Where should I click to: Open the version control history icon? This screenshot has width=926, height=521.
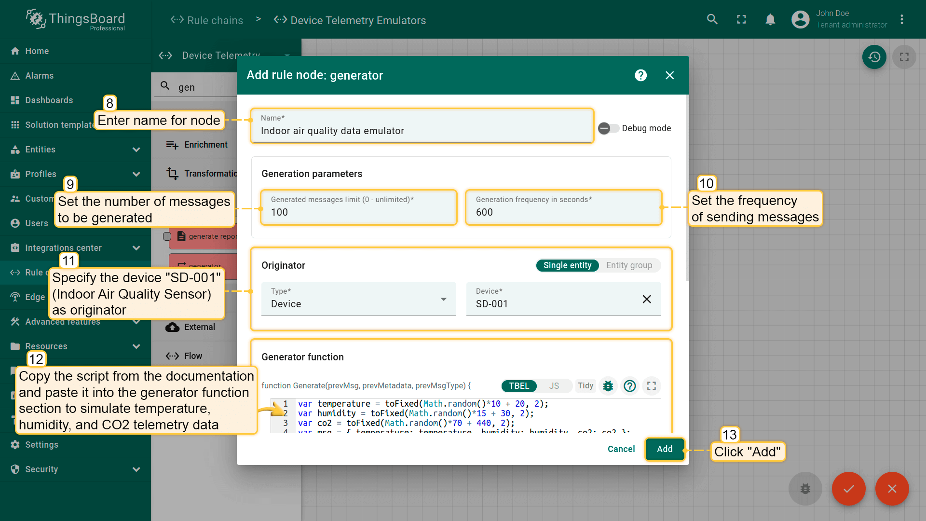point(874,57)
